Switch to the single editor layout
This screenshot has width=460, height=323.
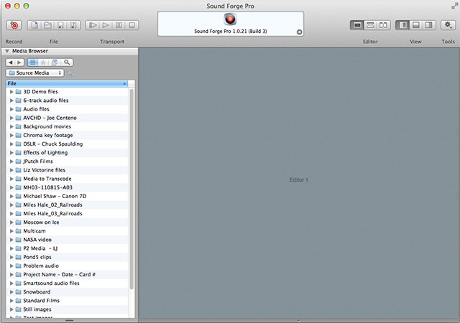tap(357, 25)
